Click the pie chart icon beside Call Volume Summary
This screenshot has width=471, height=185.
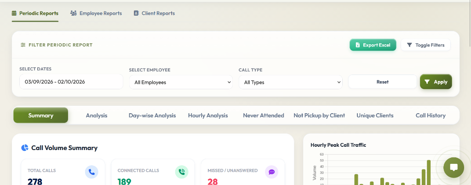click(x=25, y=148)
